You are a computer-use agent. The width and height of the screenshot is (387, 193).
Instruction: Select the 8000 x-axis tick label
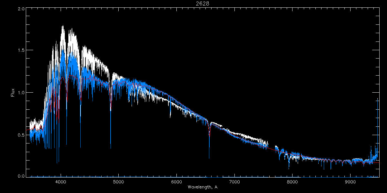[x=293, y=181]
